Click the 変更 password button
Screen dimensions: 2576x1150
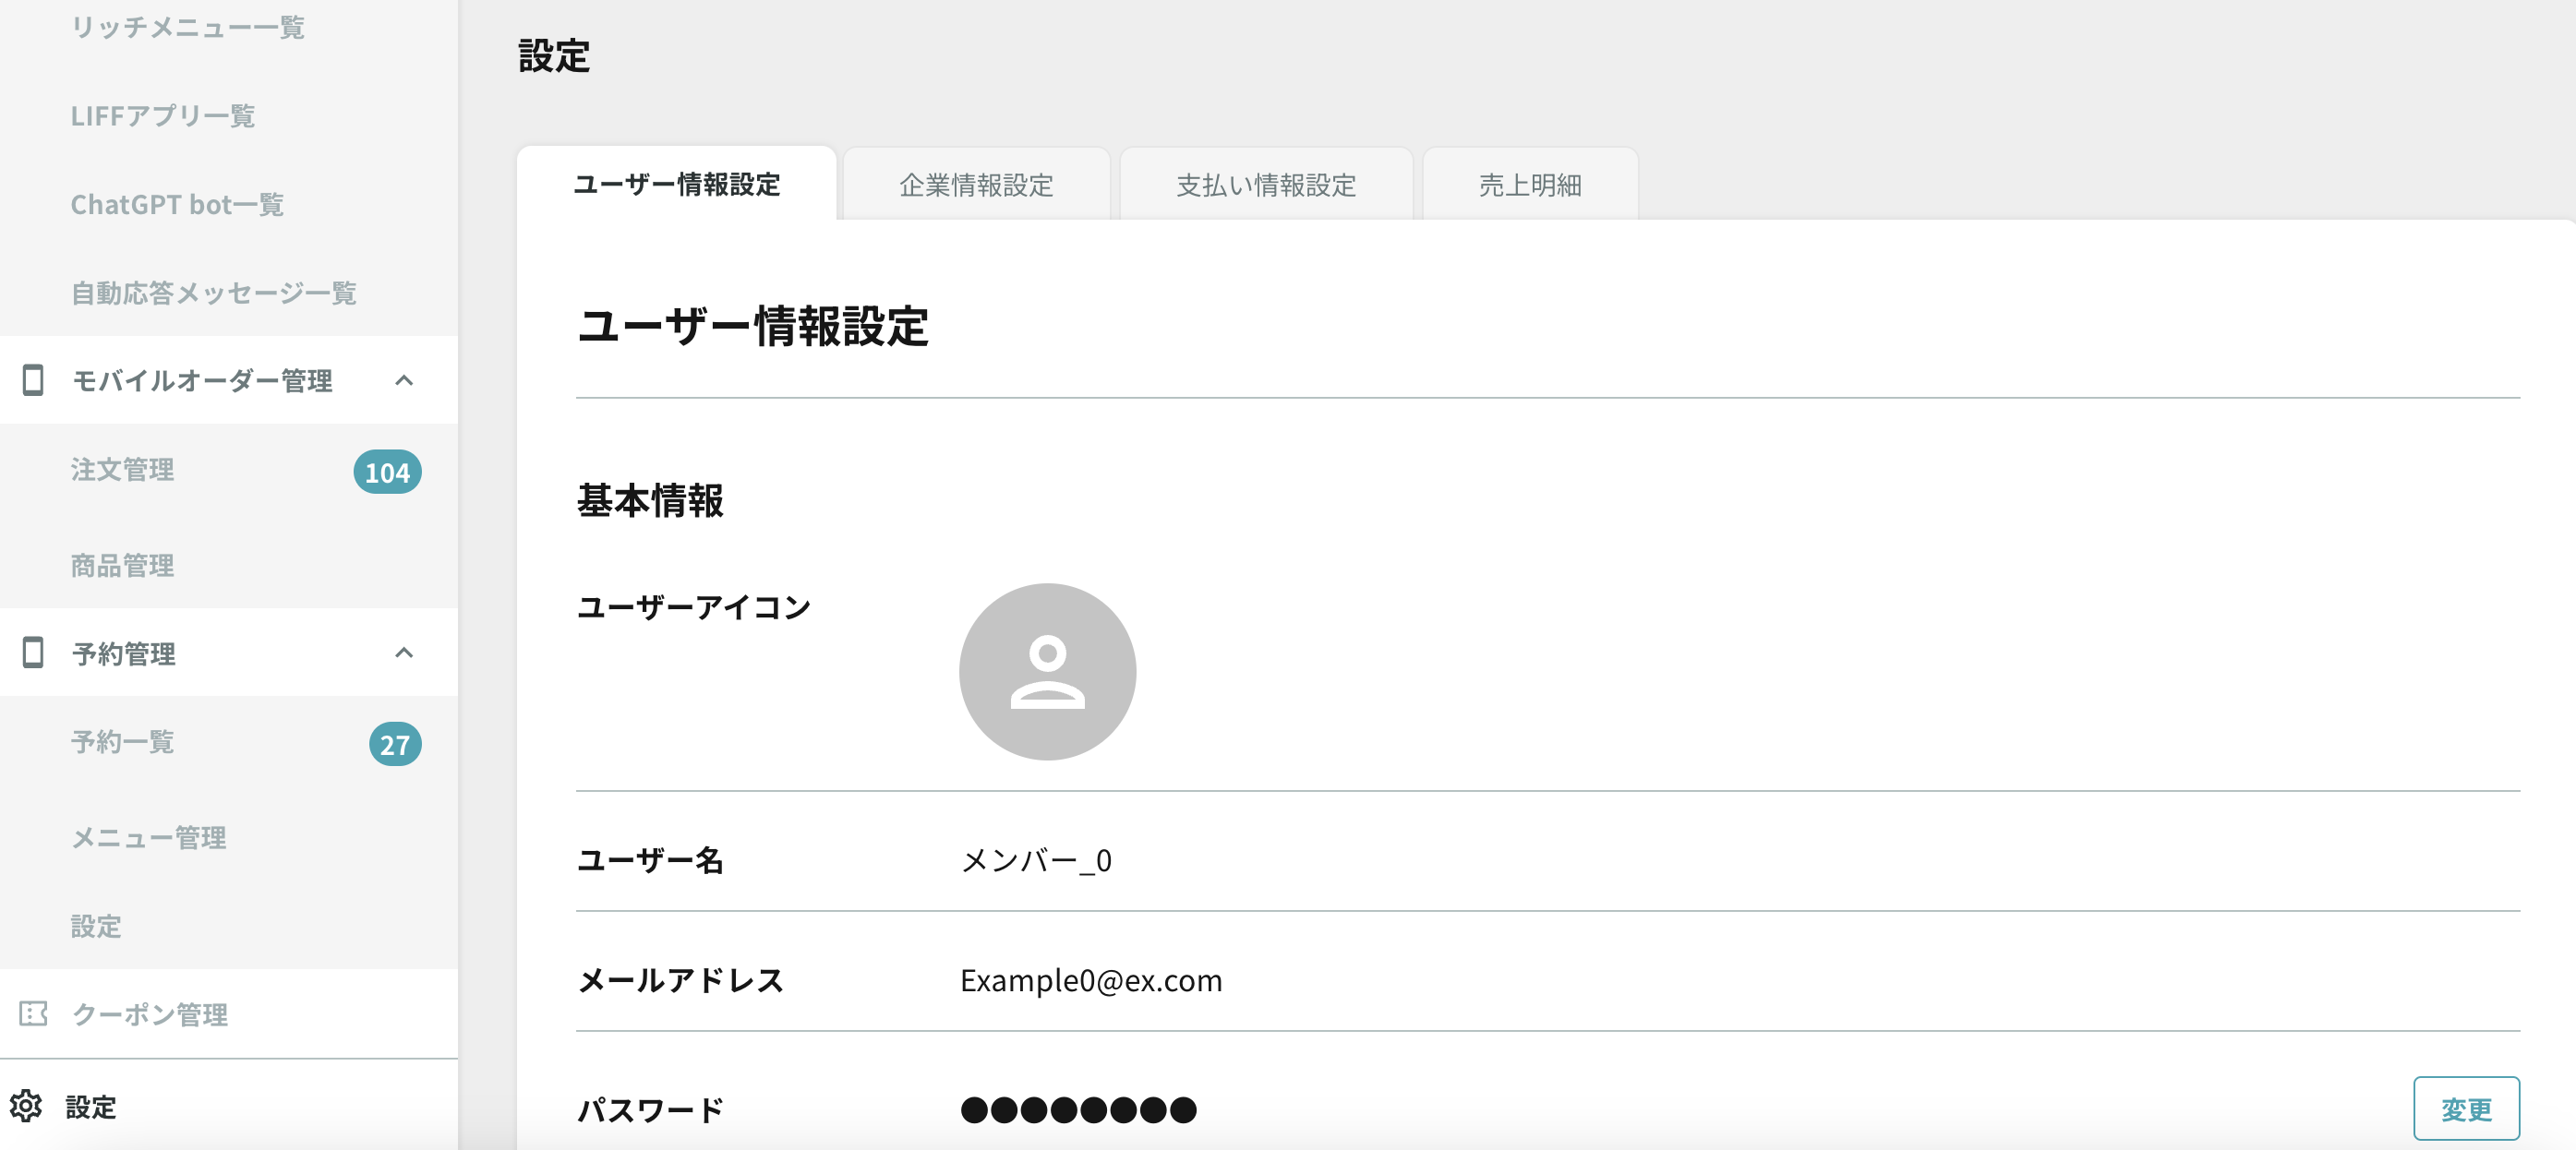coord(2466,1108)
